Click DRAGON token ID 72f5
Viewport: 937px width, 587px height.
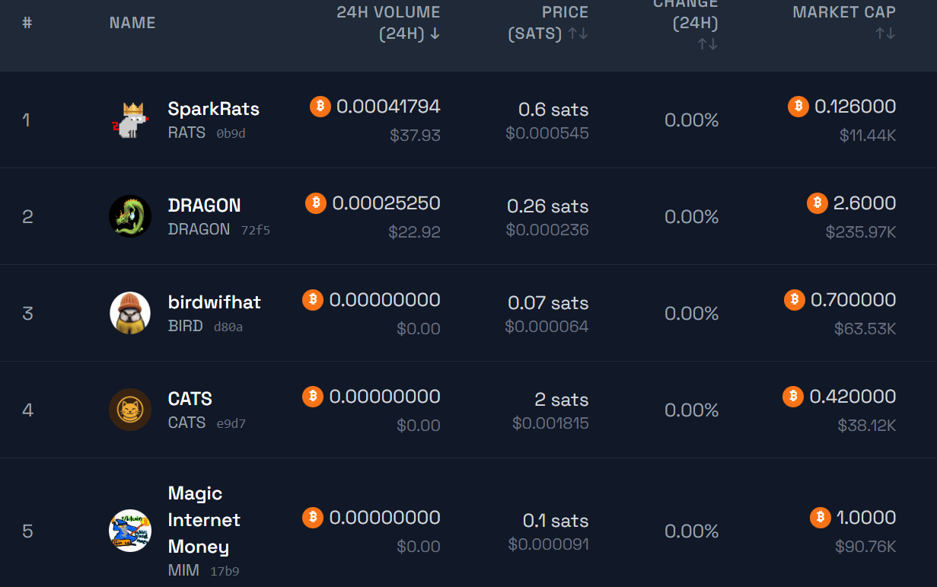click(256, 230)
